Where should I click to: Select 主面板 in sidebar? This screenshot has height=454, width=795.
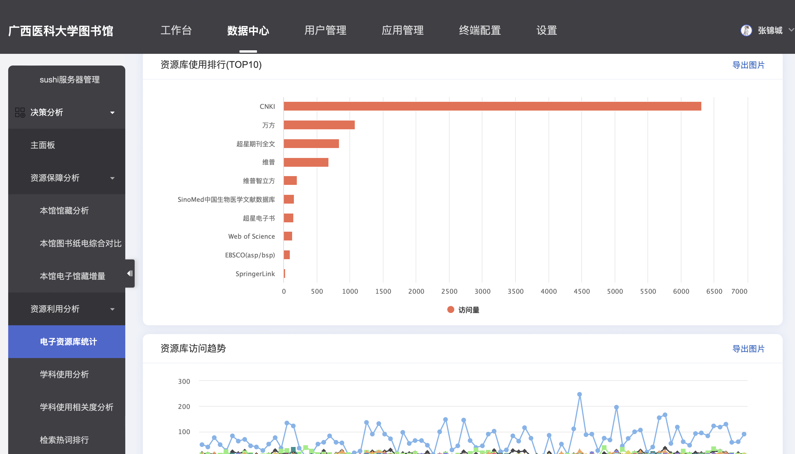[43, 145]
